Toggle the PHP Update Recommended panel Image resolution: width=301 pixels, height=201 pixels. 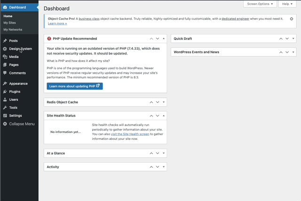pyautogui.click(x=164, y=39)
